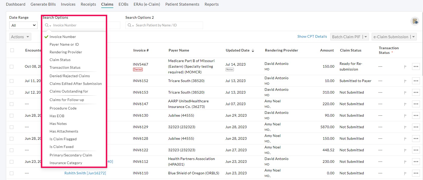Image resolution: width=423 pixels, height=180 pixels.
Task: Expand the e-Claim Submission dropdown arrow
Action: tap(413, 37)
